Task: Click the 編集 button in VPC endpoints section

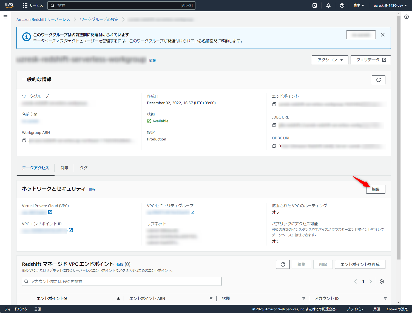Action: point(302,264)
